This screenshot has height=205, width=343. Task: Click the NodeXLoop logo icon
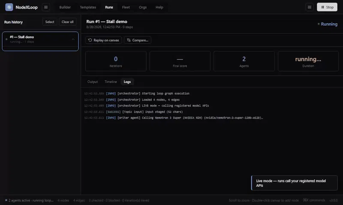9,7
